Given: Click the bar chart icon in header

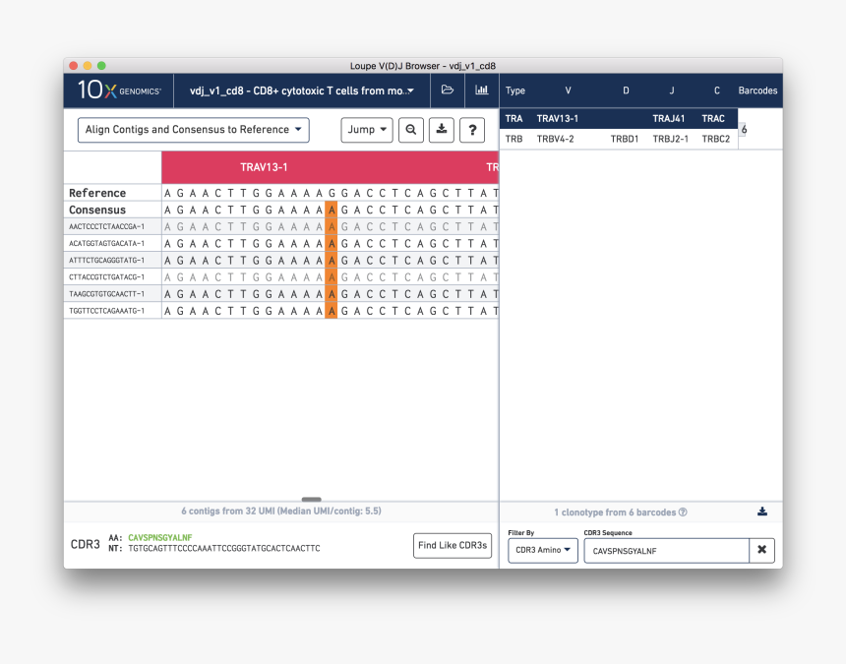Looking at the screenshot, I should tap(481, 91).
